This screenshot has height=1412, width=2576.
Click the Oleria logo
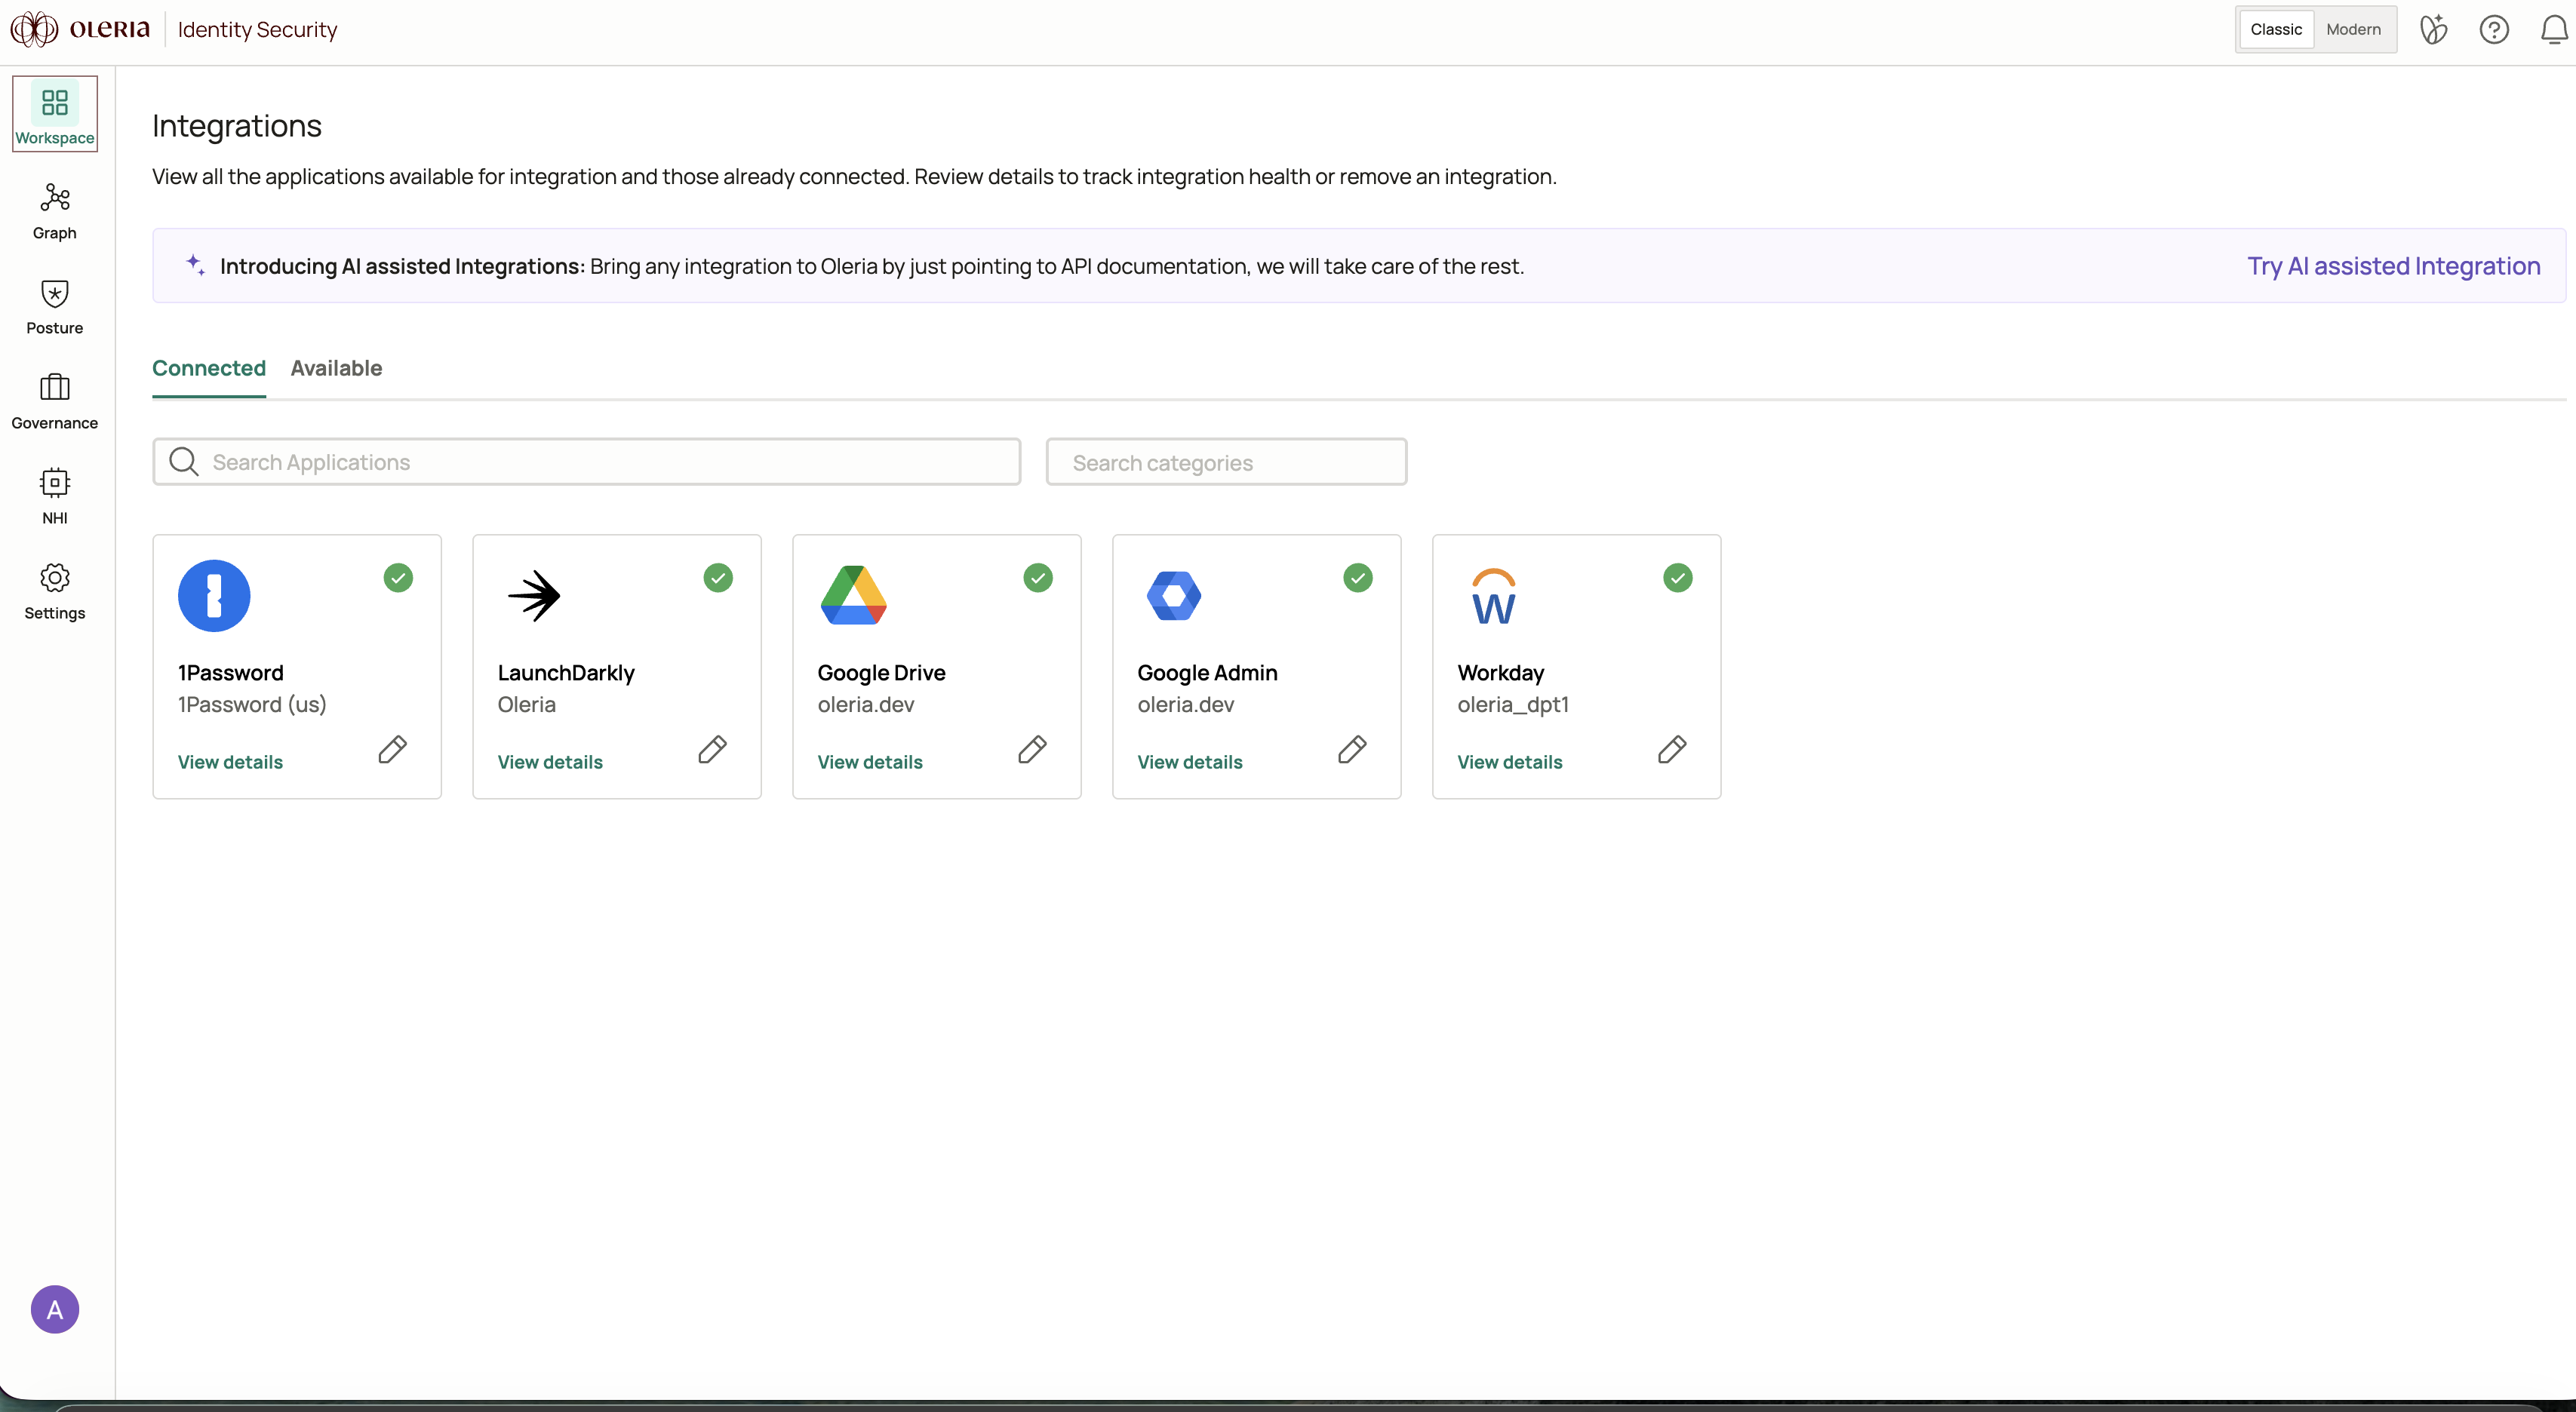(x=80, y=29)
